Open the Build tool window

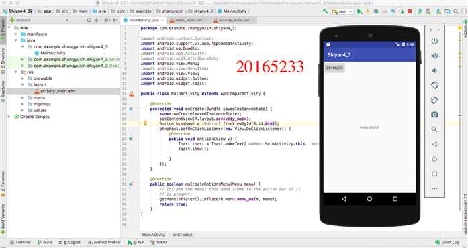[45, 242]
